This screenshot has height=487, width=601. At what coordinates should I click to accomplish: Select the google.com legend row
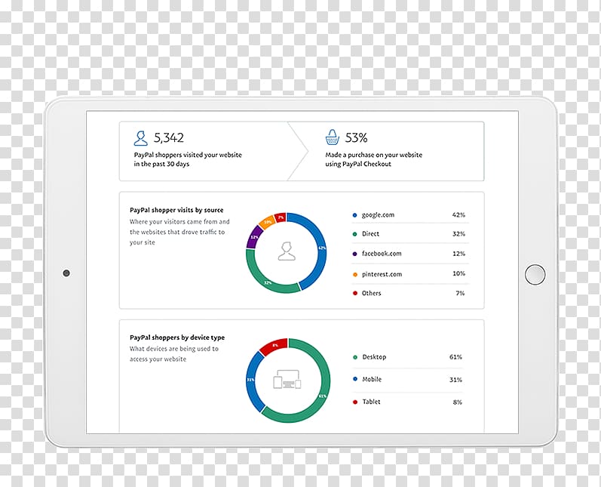coord(409,215)
